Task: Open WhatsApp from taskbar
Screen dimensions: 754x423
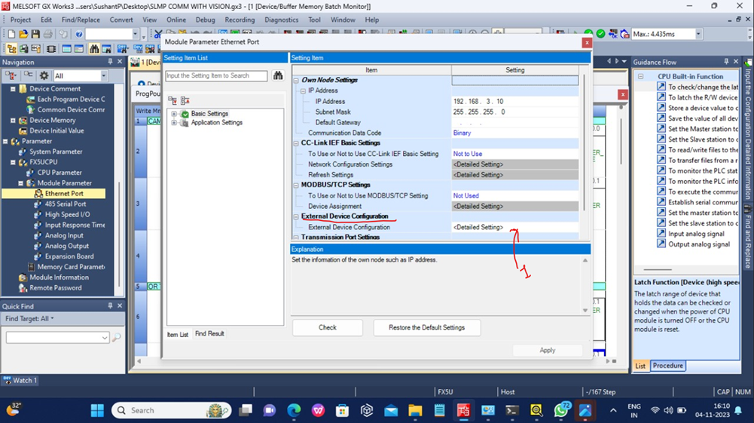Action: point(560,410)
